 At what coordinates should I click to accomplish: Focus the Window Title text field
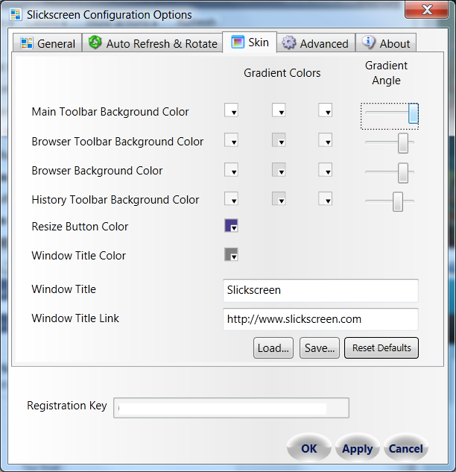320,291
